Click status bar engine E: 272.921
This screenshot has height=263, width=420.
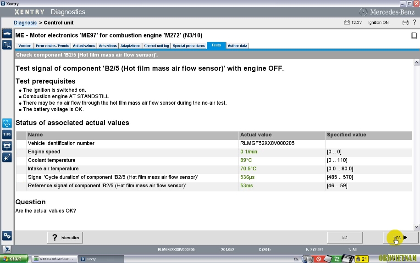[x=315, y=250]
